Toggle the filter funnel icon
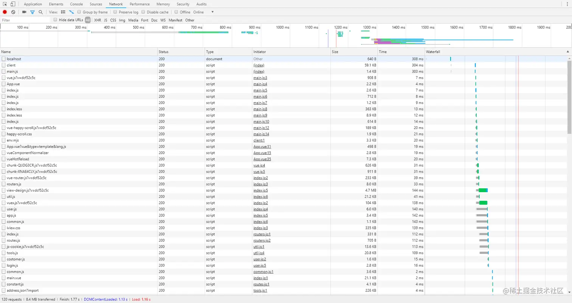This screenshot has height=303, width=572. 32,12
